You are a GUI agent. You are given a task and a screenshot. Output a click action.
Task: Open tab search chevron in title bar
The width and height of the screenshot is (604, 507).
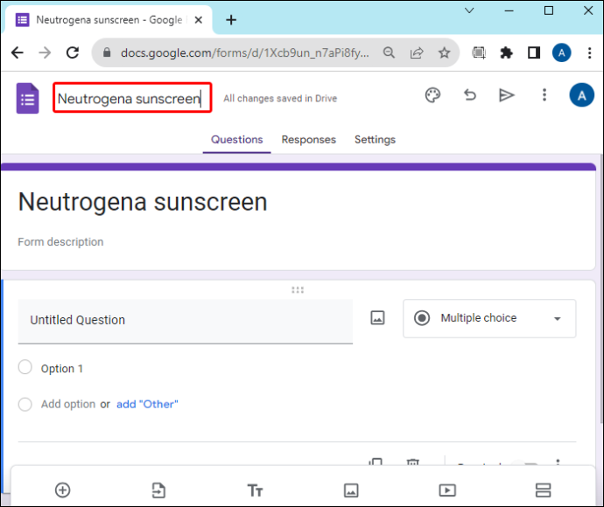(469, 10)
